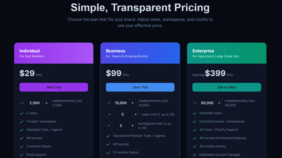The width and height of the screenshot is (282, 158).
Task: Decrease Business workspaces count
Action: click(109, 126)
